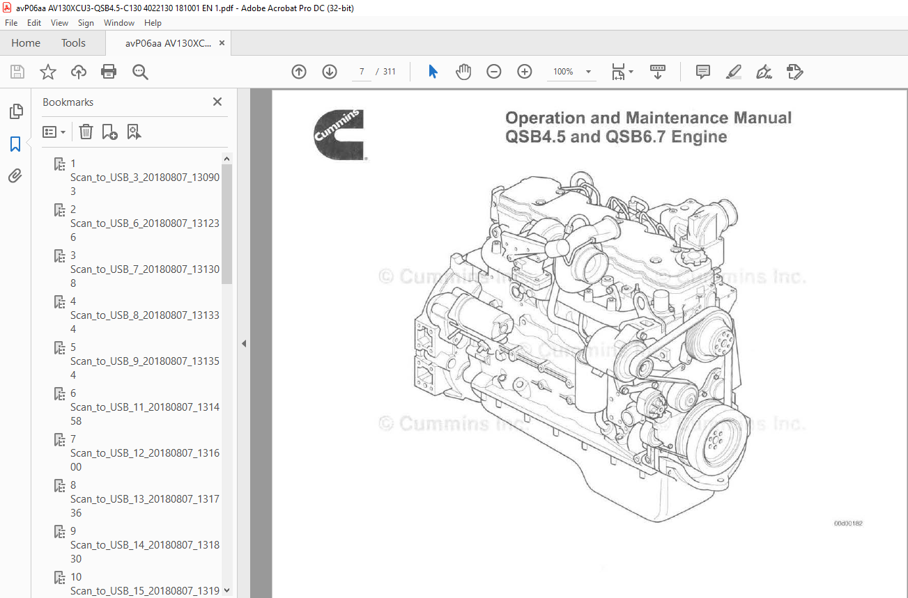This screenshot has width=908, height=598.
Task: Click the upload to cloud icon
Action: pos(79,72)
